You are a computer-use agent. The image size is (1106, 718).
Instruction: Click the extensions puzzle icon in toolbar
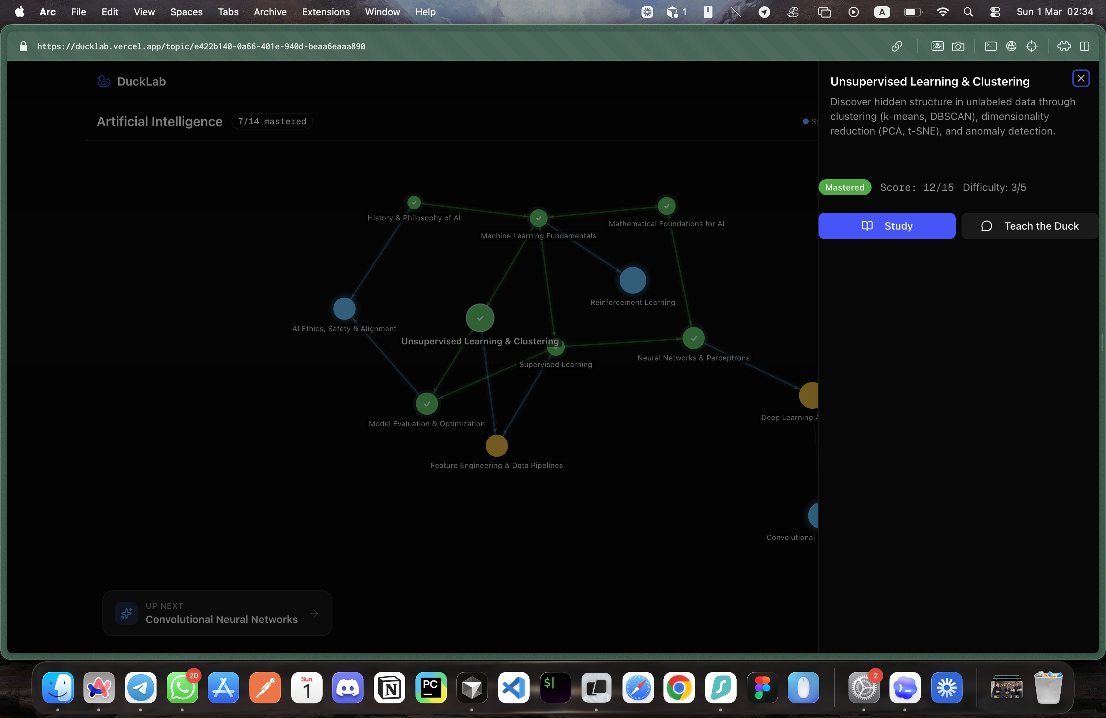point(1064,46)
